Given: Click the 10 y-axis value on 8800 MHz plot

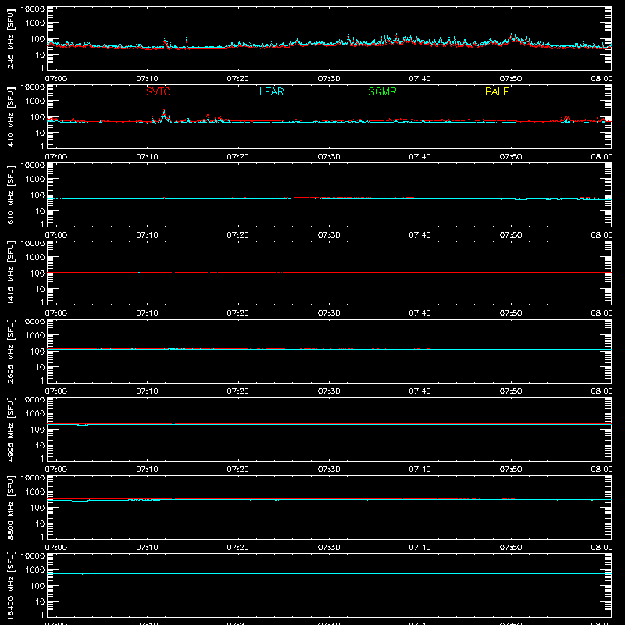Looking at the screenshot, I should (x=41, y=523).
